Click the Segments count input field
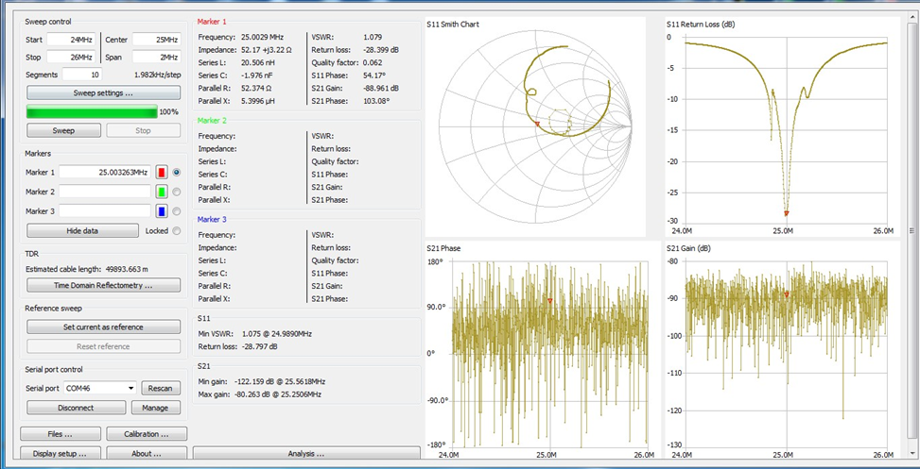The width and height of the screenshot is (920, 469). coord(82,75)
